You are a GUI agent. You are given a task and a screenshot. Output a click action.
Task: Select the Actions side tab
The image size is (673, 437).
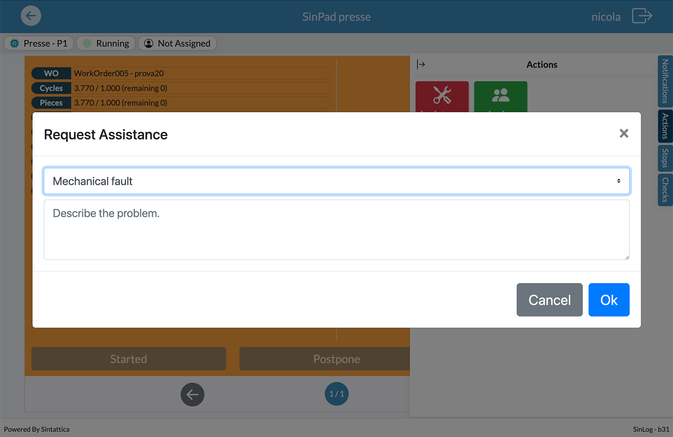[665, 126]
